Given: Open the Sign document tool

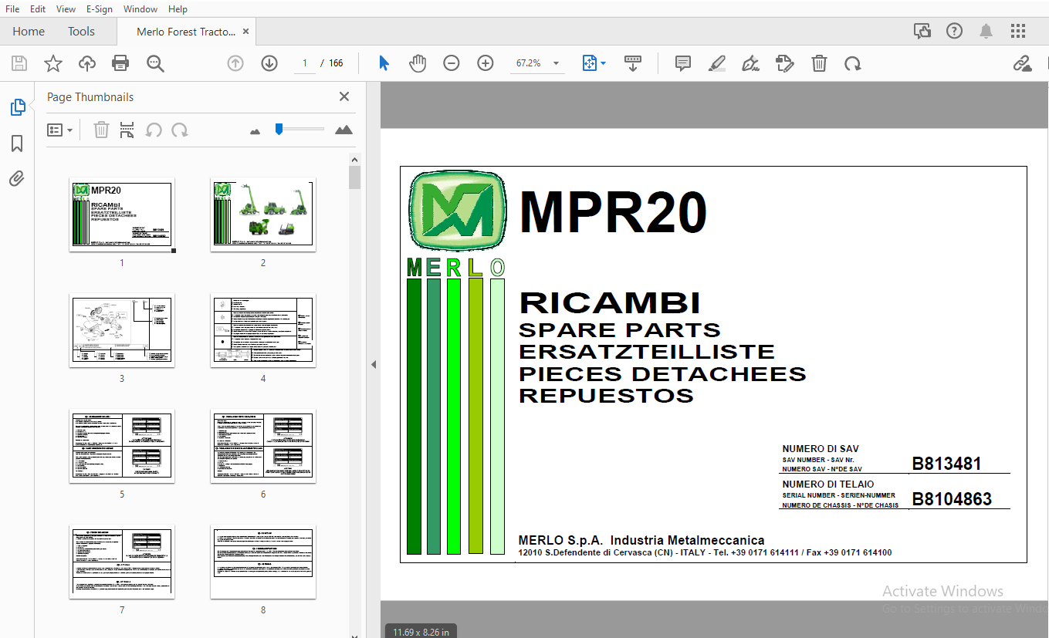Looking at the screenshot, I should 750,63.
